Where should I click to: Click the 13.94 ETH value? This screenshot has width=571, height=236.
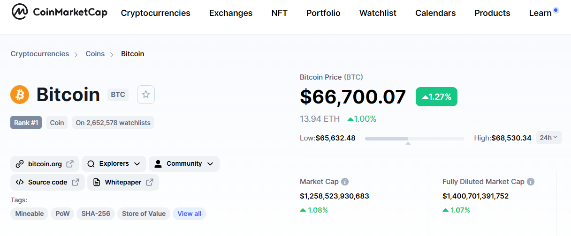(x=320, y=119)
